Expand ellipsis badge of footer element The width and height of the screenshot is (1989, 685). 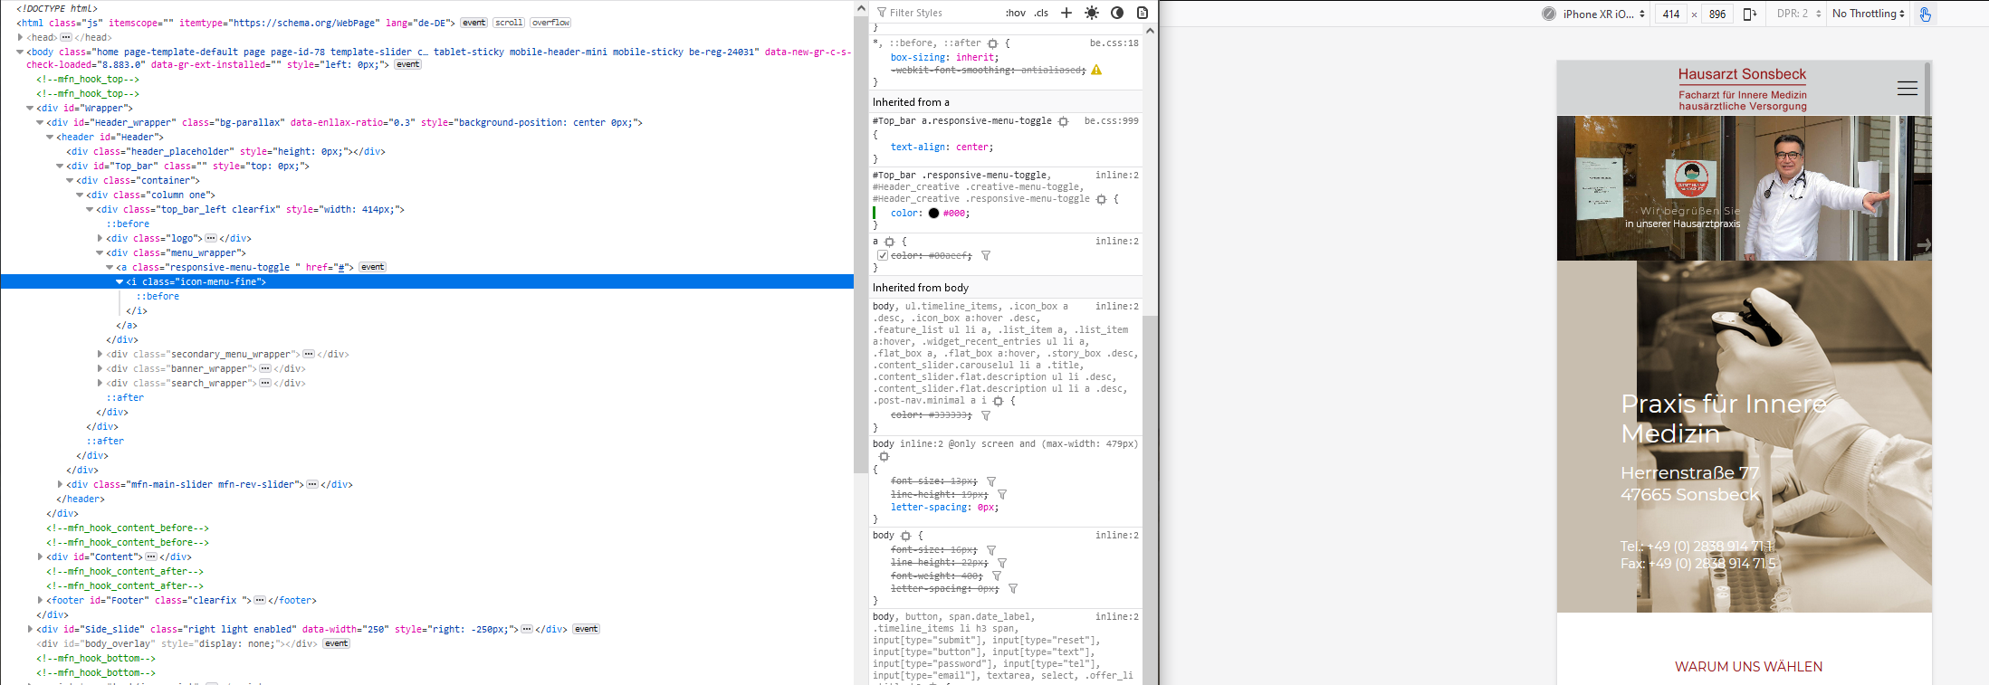pos(260,600)
